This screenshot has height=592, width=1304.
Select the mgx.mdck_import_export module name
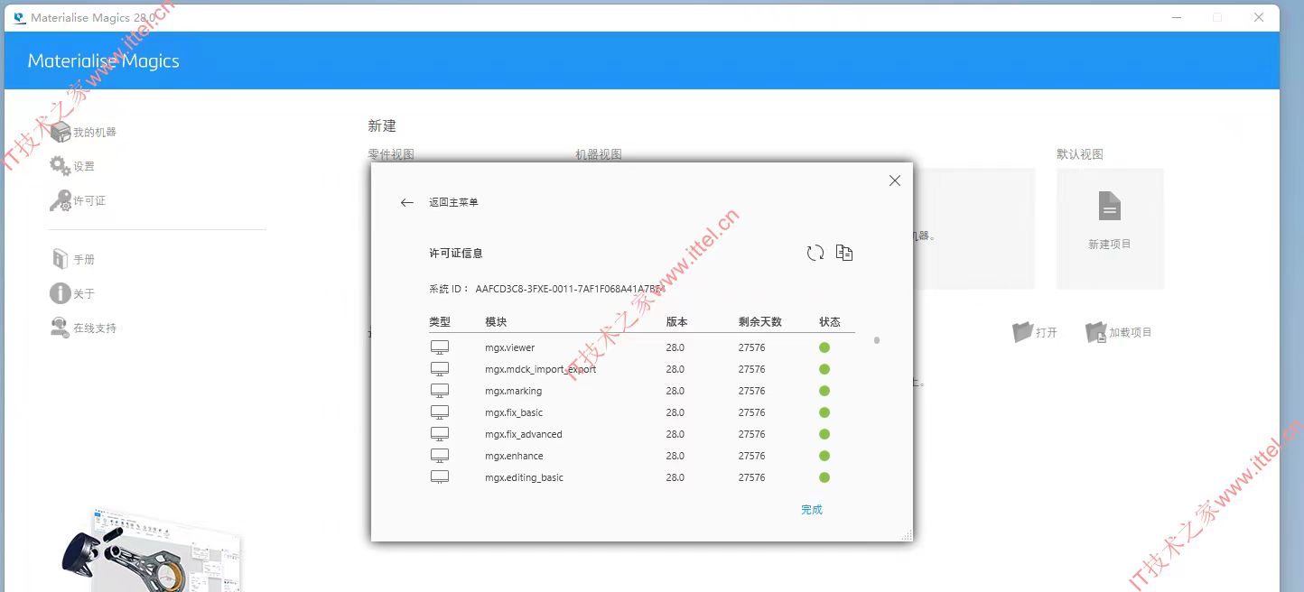(x=541, y=369)
